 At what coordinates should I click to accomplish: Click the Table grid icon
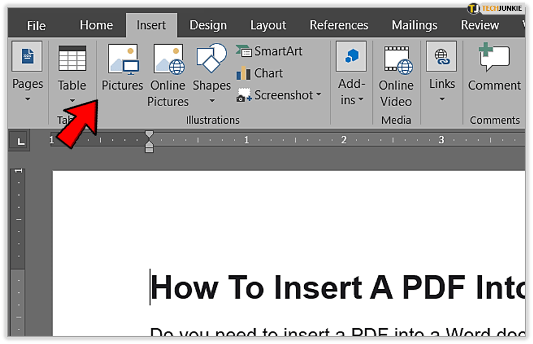click(72, 59)
